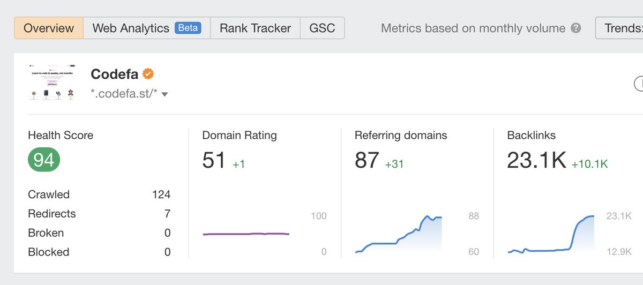This screenshot has width=643, height=285.
Task: Click the Domain Rating purple trend chart
Action: (x=246, y=234)
